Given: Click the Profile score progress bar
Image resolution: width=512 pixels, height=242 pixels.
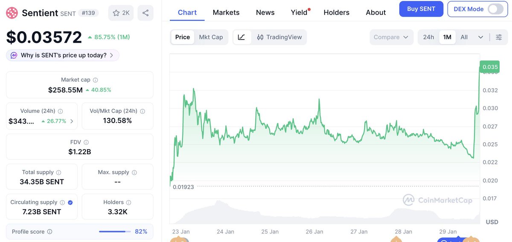Looking at the screenshot, I should point(115,232).
